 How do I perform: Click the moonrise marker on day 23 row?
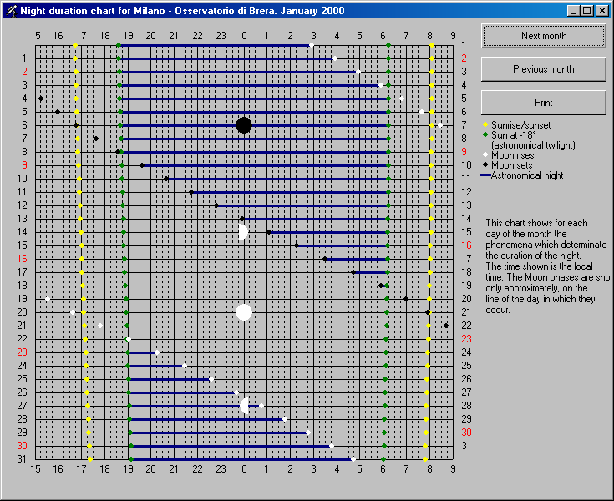(157, 352)
